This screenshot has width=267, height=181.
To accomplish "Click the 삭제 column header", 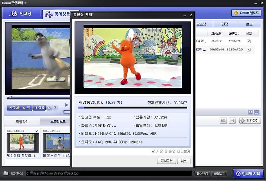I will click(x=249, y=33).
